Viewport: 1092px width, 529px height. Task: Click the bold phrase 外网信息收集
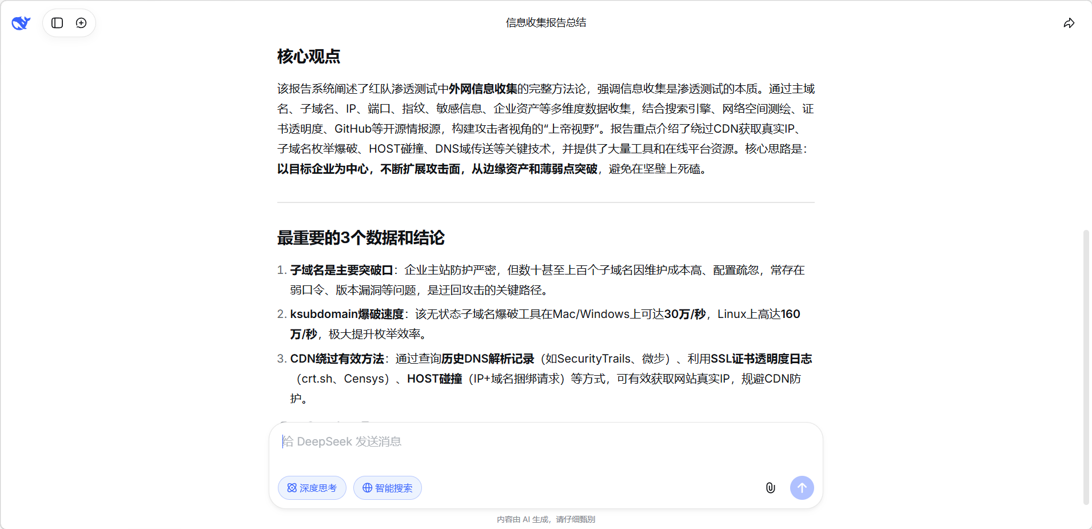[x=483, y=89]
